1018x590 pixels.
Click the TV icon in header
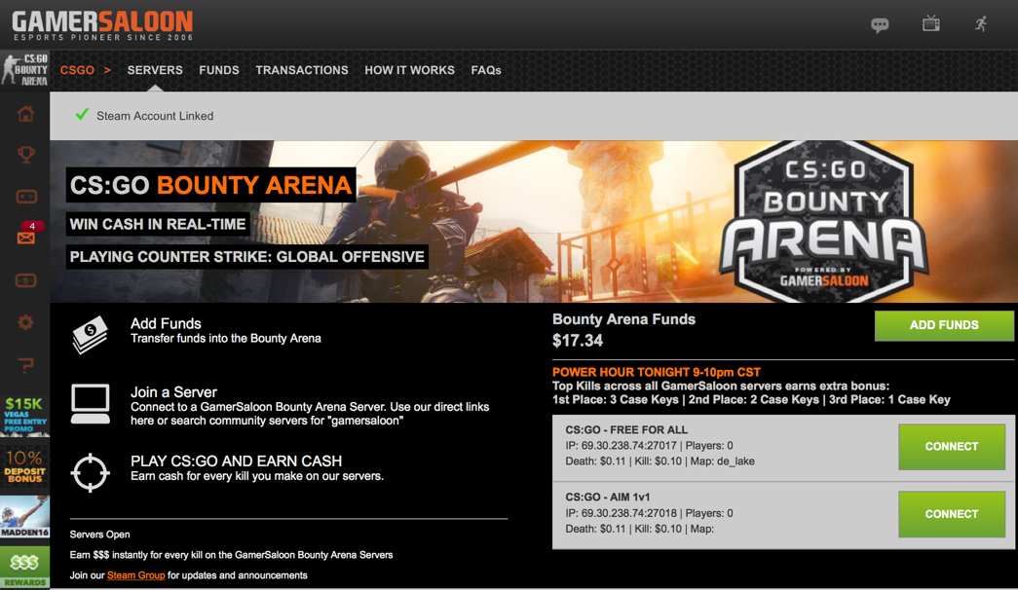click(x=931, y=23)
